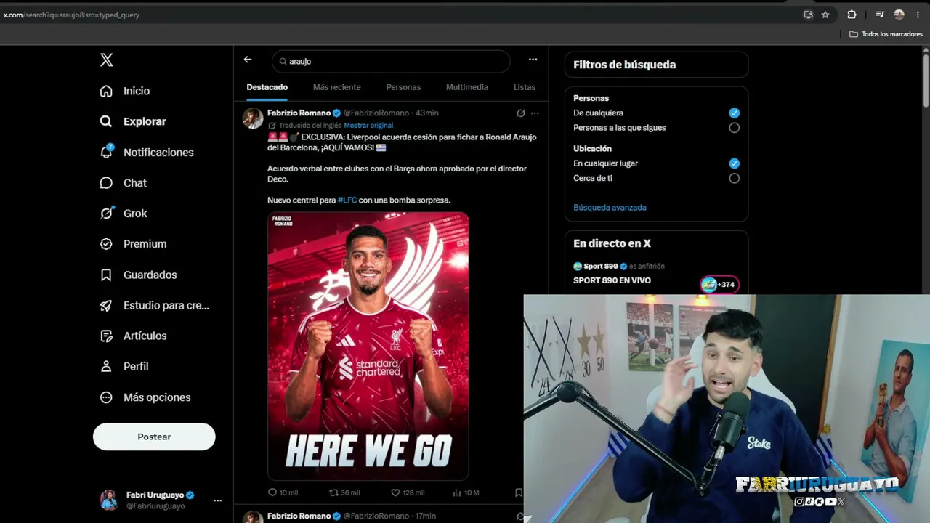Open Notificaciones in the sidebar
This screenshot has height=523, width=930.
(x=147, y=152)
